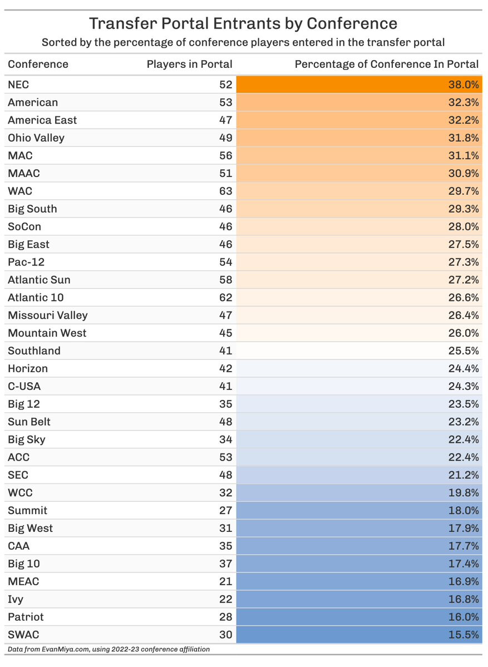Screen dimensions: 488x667
Task: Select the Ohio Valley row label
Action: 36,138
